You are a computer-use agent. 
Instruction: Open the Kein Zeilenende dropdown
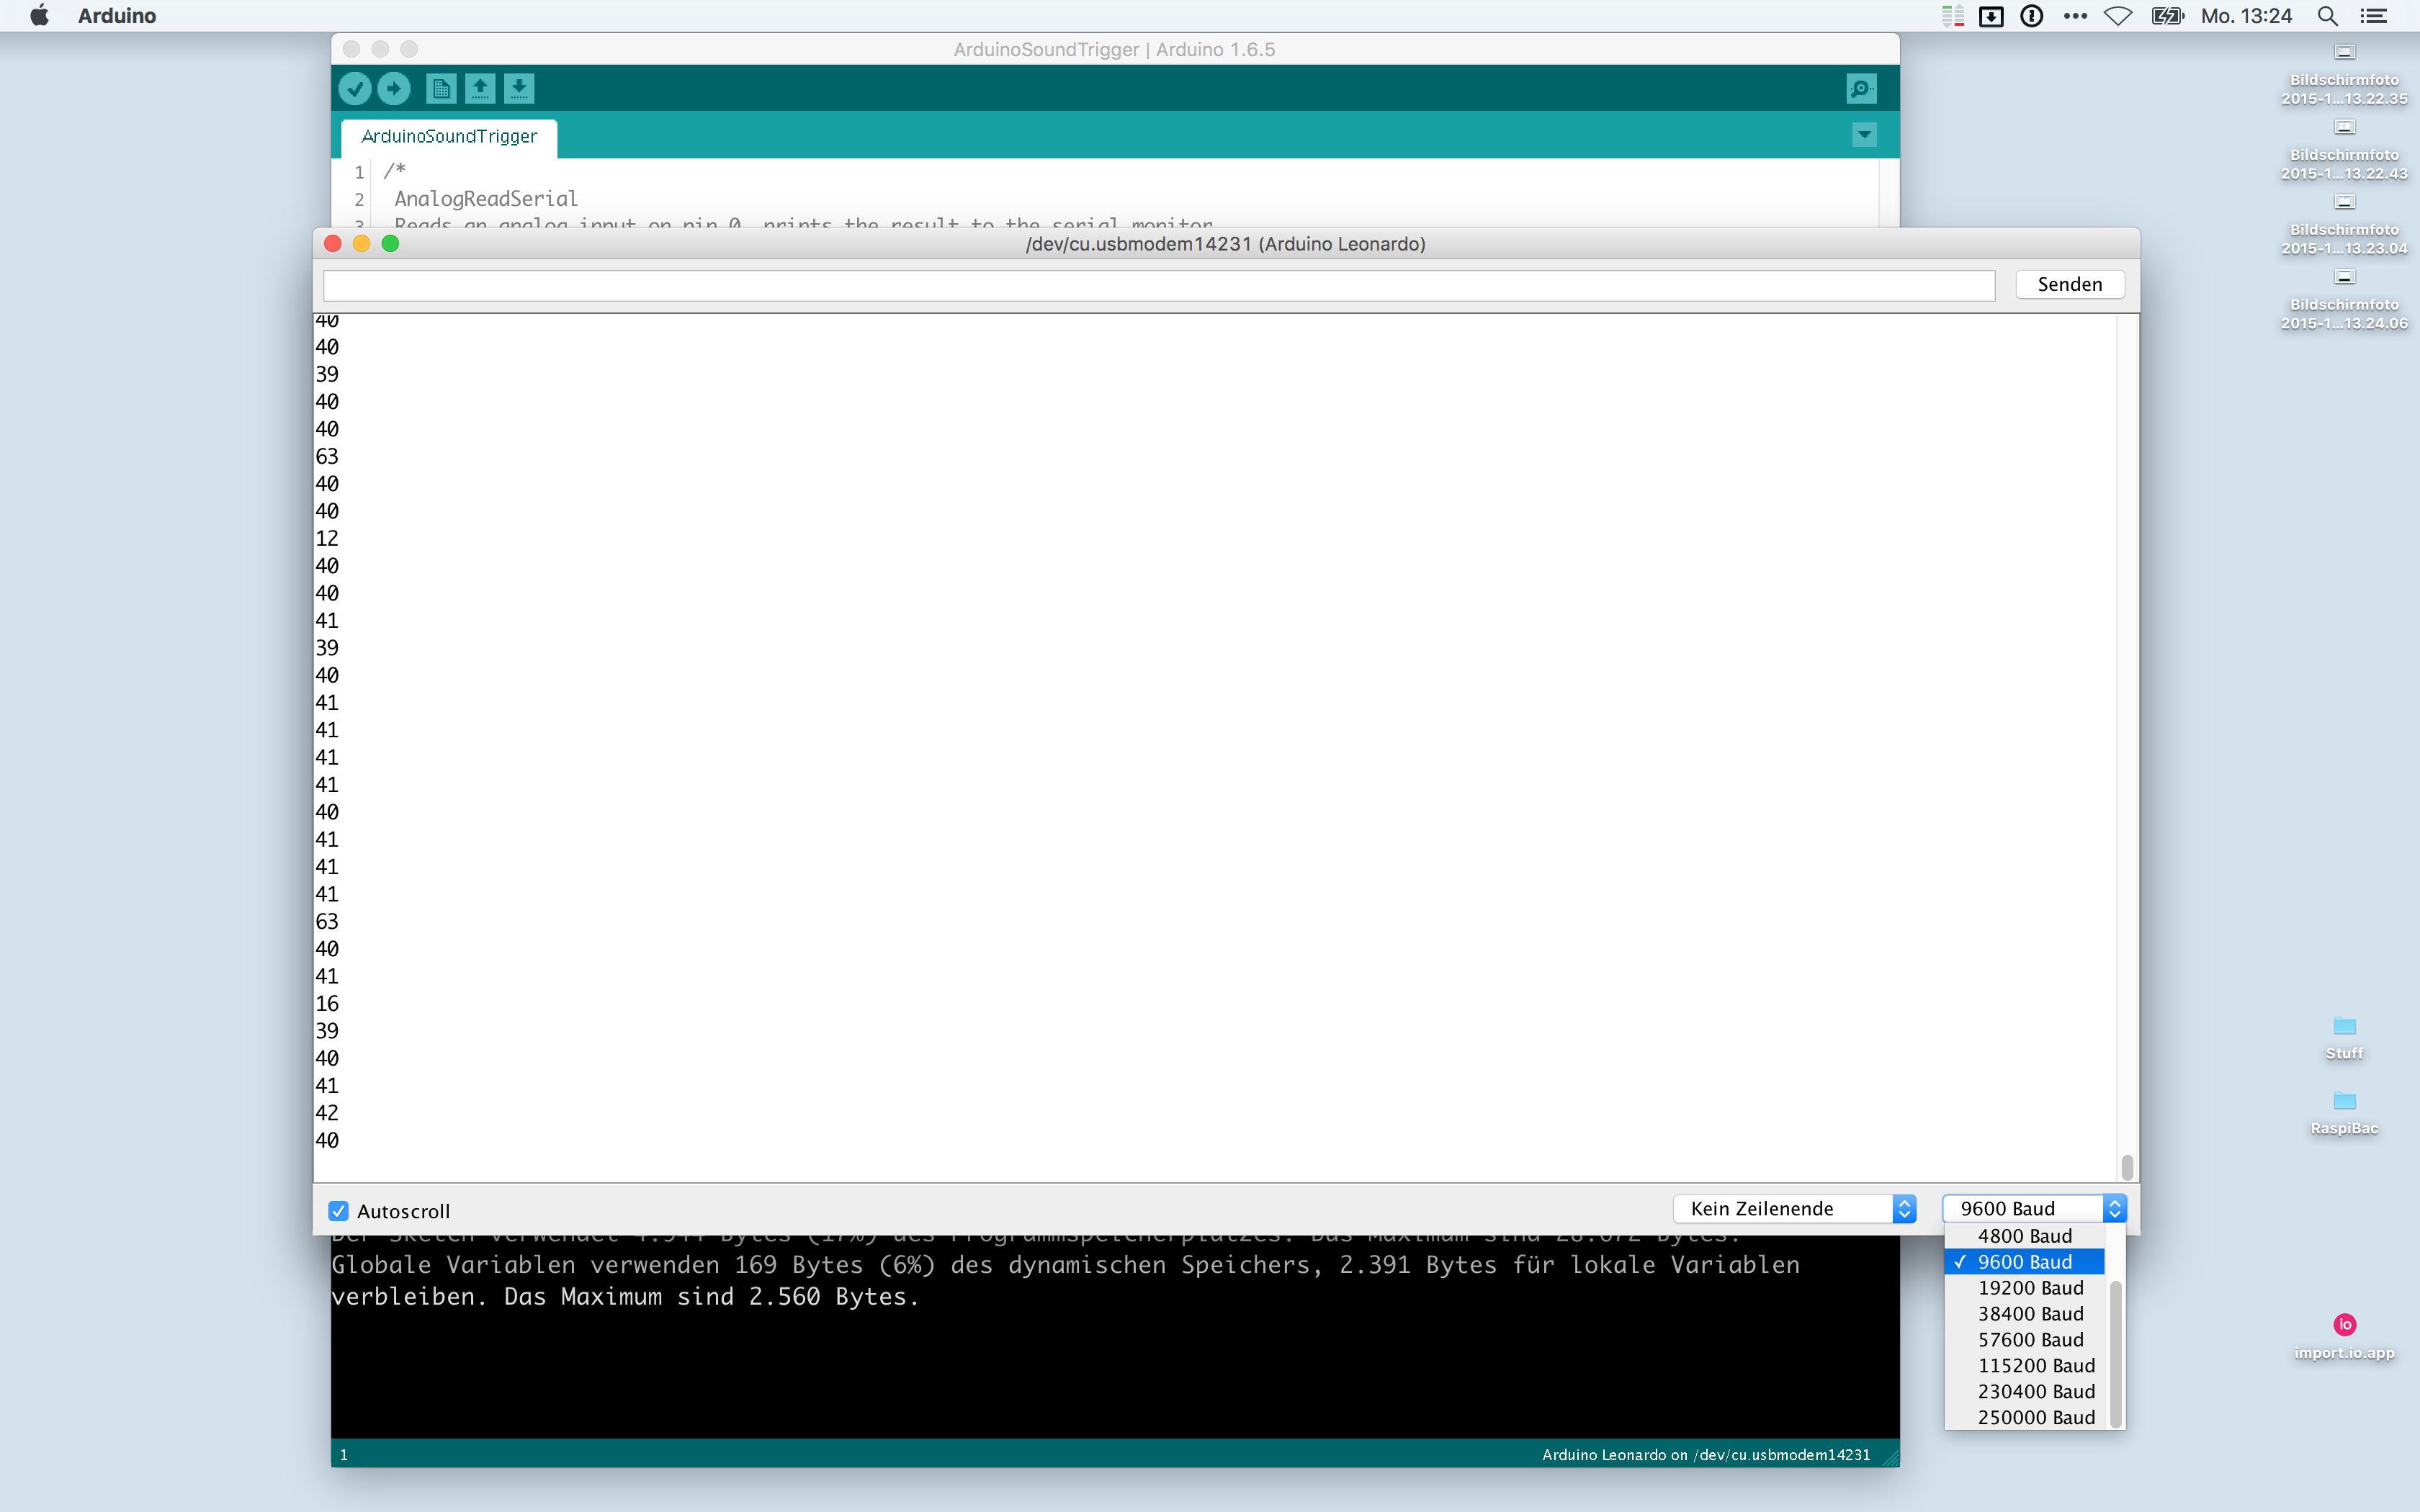[x=1794, y=1209]
